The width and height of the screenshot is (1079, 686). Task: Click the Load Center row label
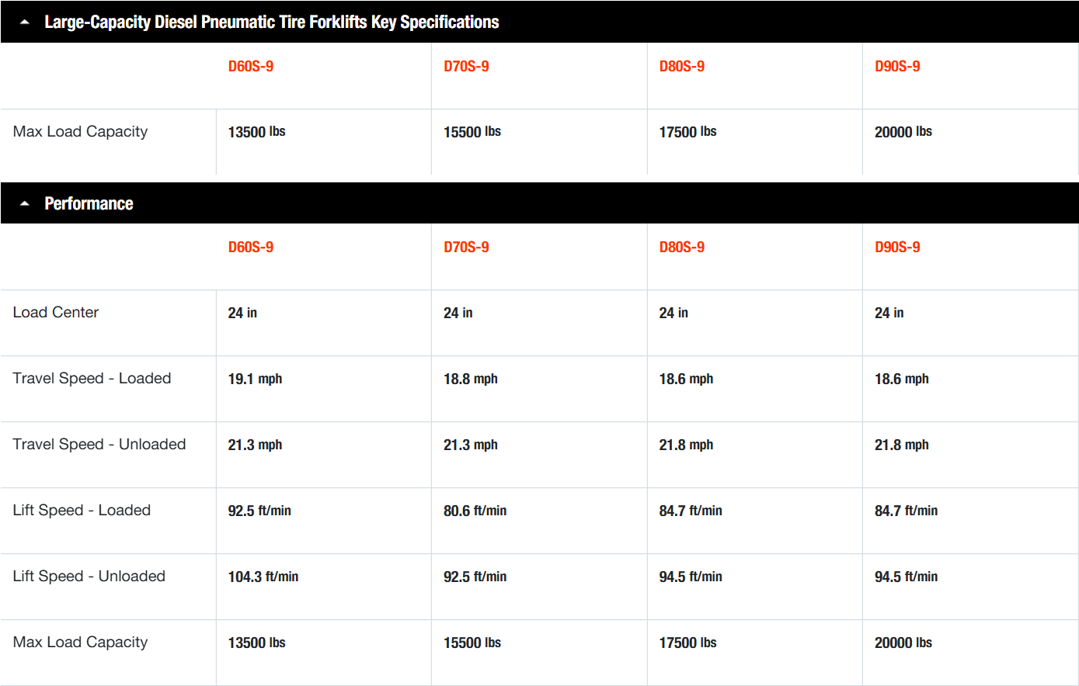(56, 312)
